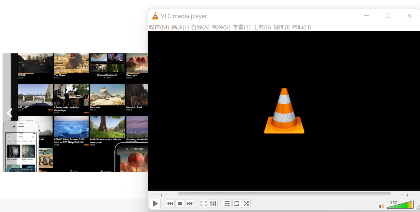420x212 pixels.
Task: Click the large VLC cone in video area
Action: tap(284, 110)
